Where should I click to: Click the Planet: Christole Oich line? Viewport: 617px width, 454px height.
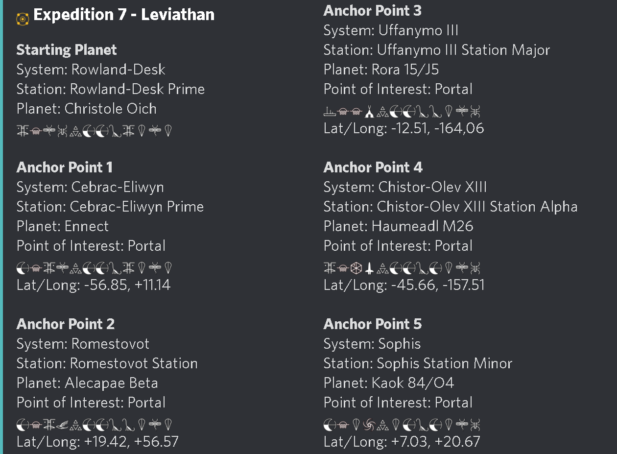[87, 109]
